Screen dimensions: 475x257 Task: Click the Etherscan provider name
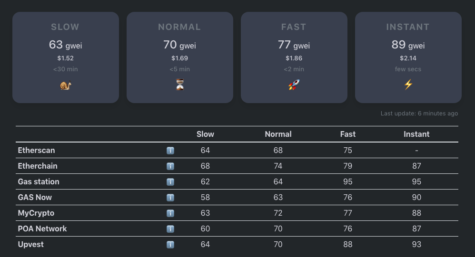[37, 151]
